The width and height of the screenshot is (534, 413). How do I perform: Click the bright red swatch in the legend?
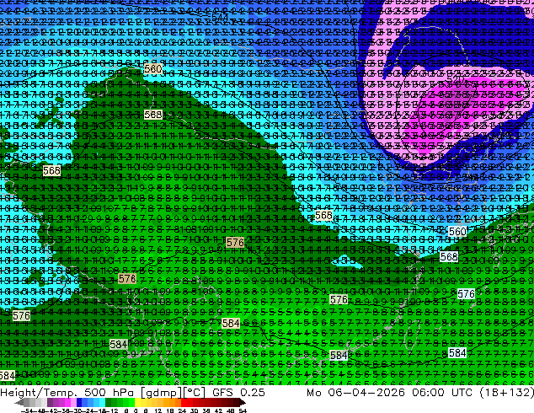pyautogui.click(x=184, y=402)
